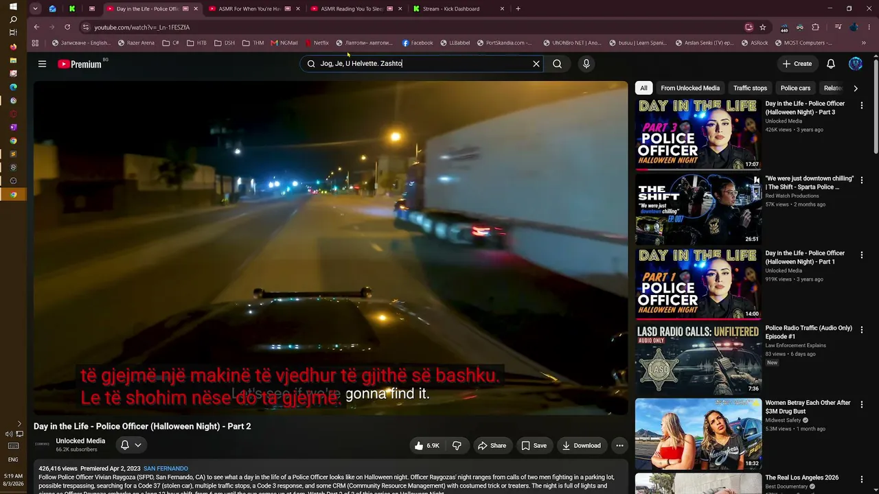Open the Windows Start menu
Viewport: 879px width, 494px height.
[x=13, y=7]
